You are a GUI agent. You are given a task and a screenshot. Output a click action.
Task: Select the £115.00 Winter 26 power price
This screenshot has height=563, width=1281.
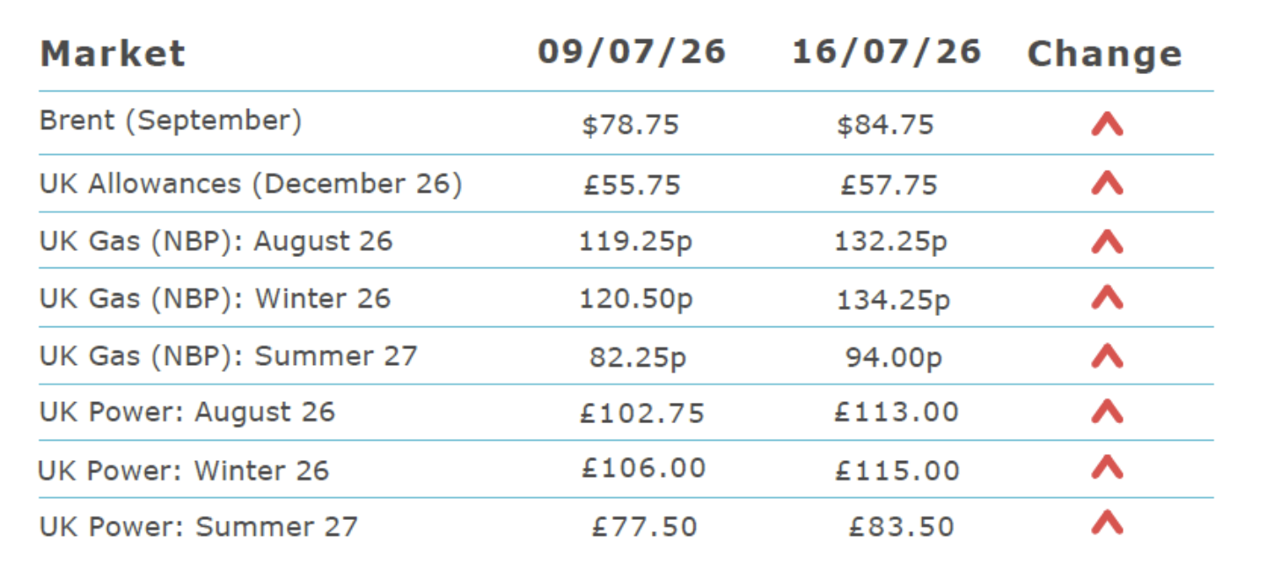[897, 471]
